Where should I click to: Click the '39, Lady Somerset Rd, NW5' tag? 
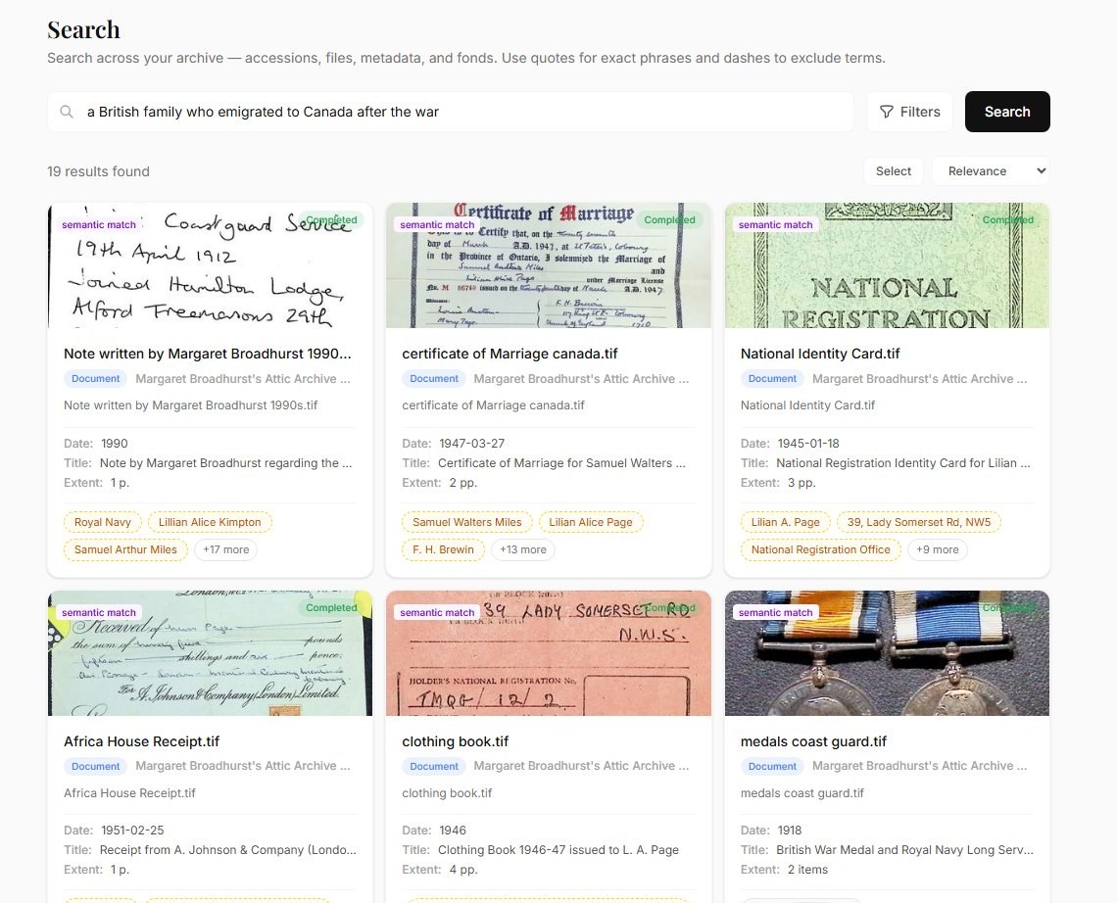pyautogui.click(x=919, y=522)
